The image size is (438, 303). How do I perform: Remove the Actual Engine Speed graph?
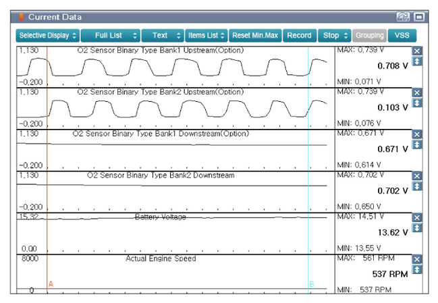[417, 259]
